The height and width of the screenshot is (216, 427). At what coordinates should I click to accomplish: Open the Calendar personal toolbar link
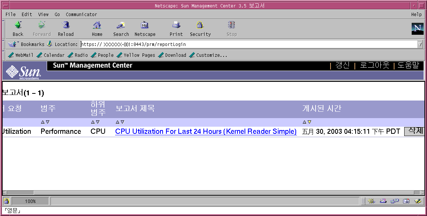pyautogui.click(x=50, y=55)
